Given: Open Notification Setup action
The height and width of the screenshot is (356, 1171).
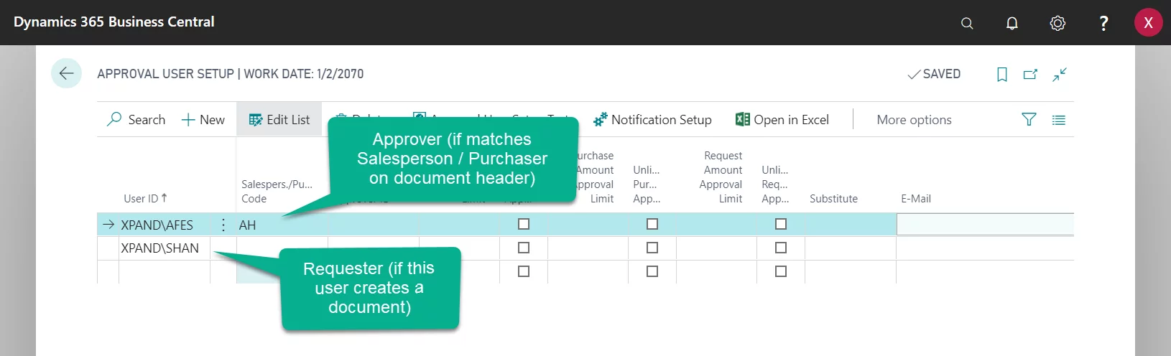Looking at the screenshot, I should tap(652, 120).
